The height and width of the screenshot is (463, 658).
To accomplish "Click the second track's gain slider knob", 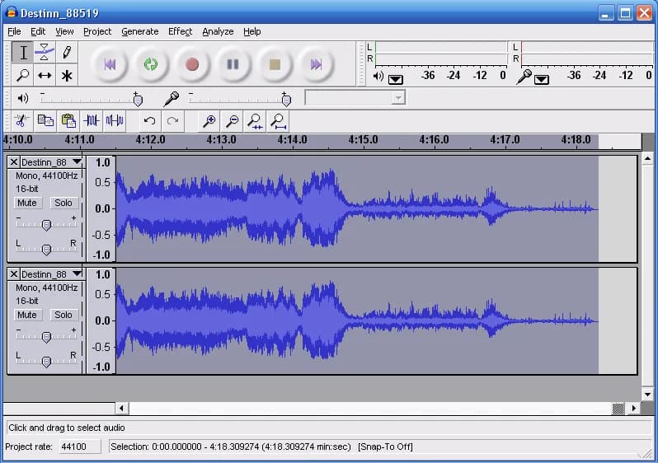I will point(46,337).
